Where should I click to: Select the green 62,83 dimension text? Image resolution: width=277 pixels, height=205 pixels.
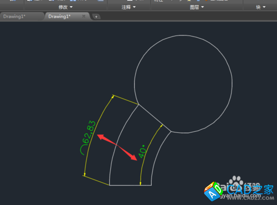pos(90,132)
